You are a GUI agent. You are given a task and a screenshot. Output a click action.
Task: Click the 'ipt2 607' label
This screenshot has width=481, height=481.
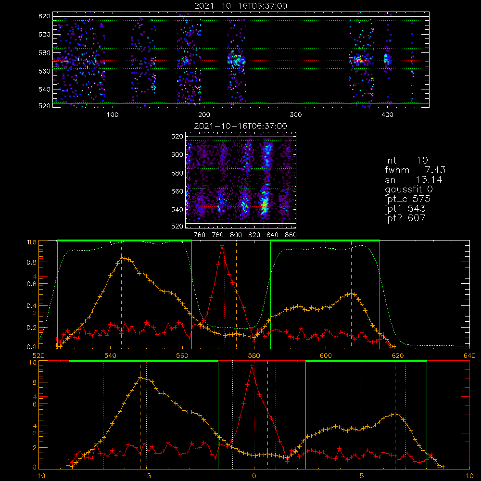(x=405, y=218)
